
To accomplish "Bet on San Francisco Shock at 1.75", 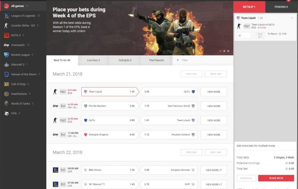I will point(169,106).
